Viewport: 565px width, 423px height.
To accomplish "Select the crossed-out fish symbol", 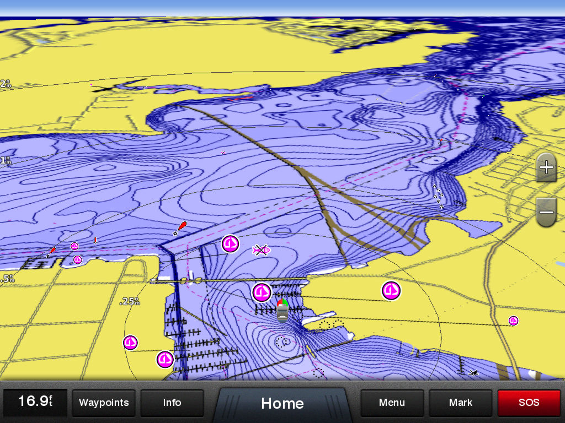I will coord(261,250).
